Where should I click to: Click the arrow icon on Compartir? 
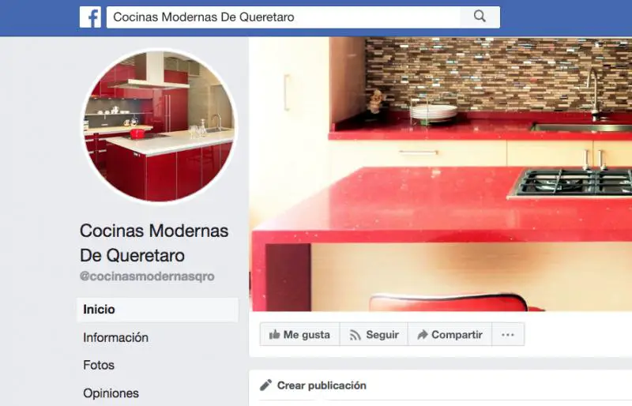tap(423, 335)
